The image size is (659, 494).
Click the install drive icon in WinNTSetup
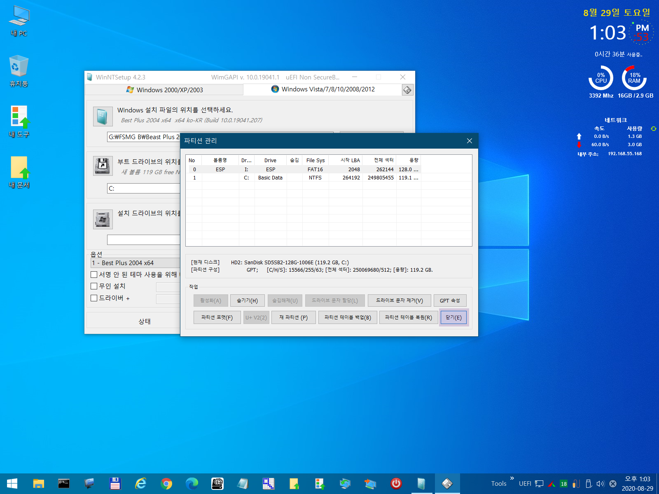[103, 219]
